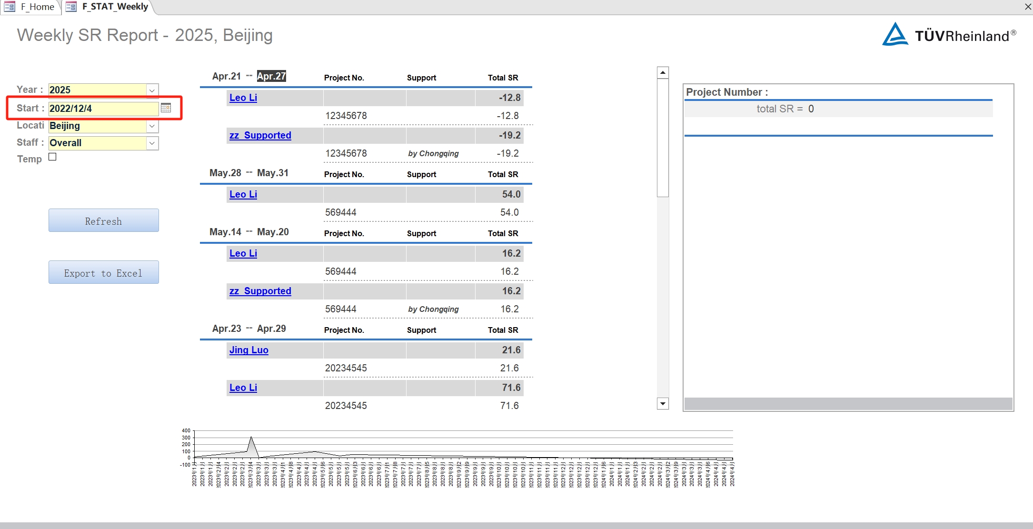Screen dimensions: 1033x529
Task: Click project 569444 with 54.0 total
Action: pos(341,212)
